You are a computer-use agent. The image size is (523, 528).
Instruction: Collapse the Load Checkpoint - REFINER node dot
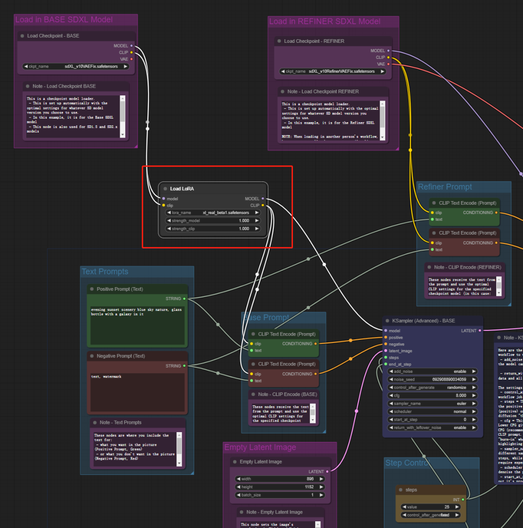pos(279,41)
